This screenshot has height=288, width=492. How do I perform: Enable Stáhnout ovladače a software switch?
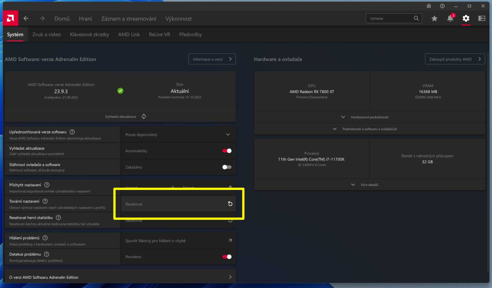pos(227,167)
